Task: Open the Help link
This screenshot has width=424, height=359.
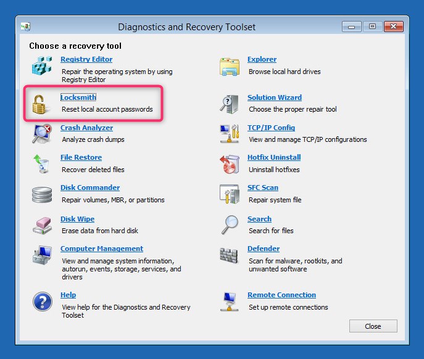Action: click(x=68, y=295)
